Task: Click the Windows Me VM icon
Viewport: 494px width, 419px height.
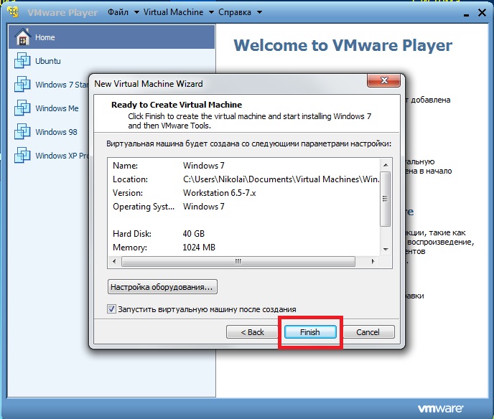Action: (x=22, y=108)
